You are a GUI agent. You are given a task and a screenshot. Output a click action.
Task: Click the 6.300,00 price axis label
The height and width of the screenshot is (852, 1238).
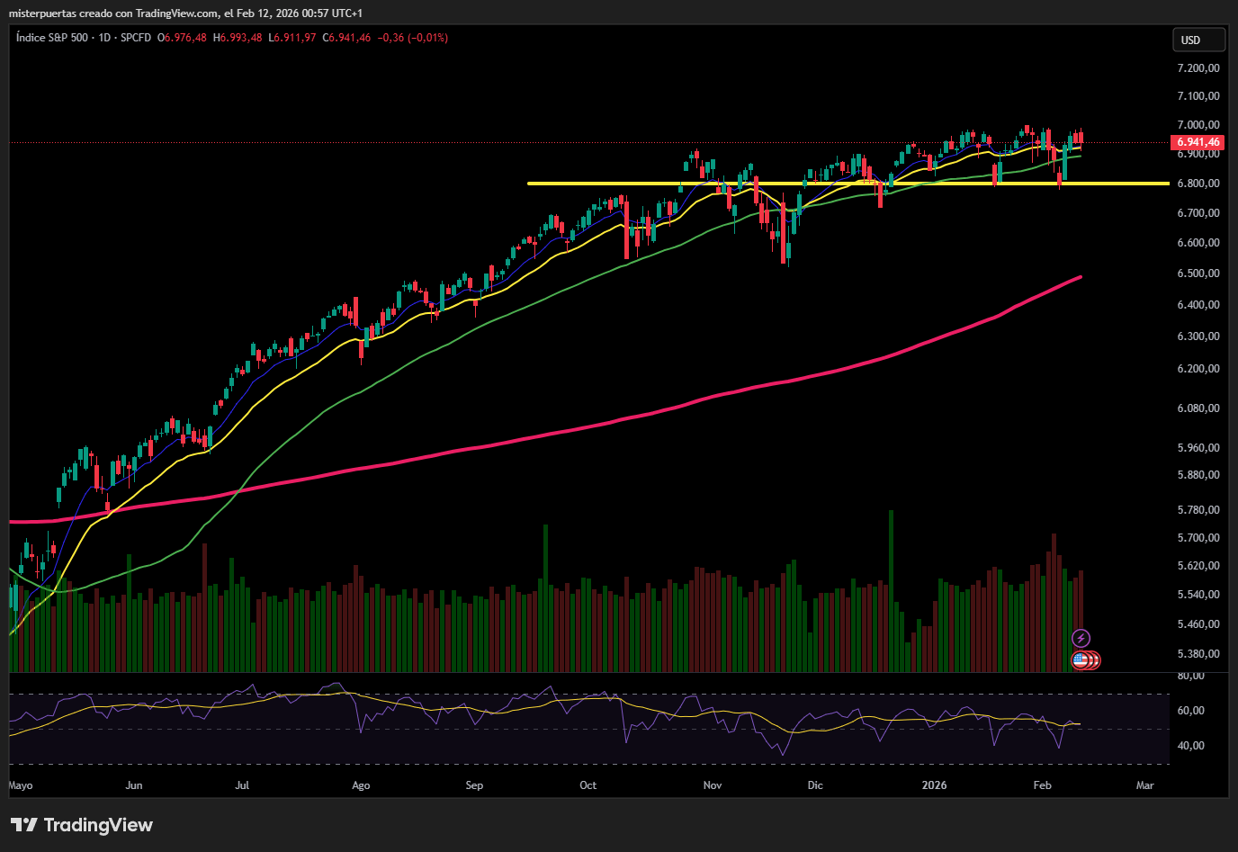pos(1198,336)
